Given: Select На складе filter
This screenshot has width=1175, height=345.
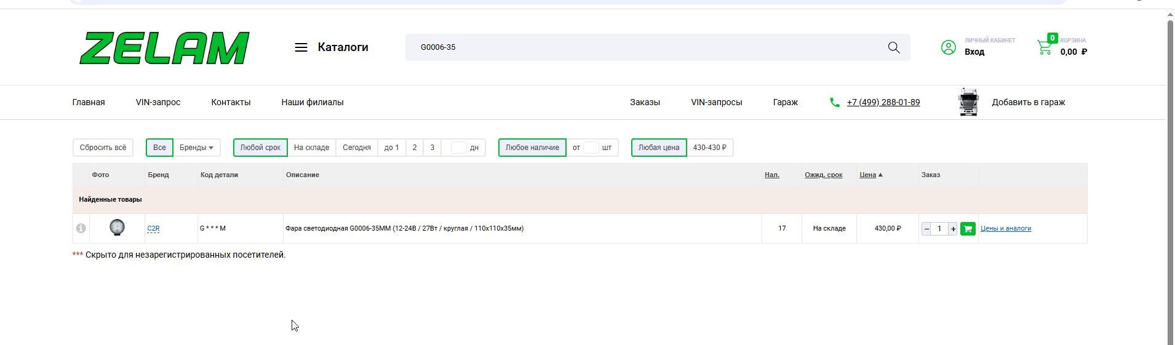Looking at the screenshot, I should [x=311, y=148].
